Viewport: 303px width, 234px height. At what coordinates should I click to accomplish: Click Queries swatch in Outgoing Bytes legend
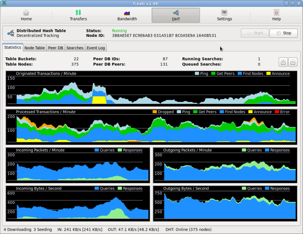tap(244, 188)
